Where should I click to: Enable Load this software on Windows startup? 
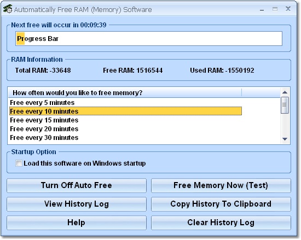19,163
